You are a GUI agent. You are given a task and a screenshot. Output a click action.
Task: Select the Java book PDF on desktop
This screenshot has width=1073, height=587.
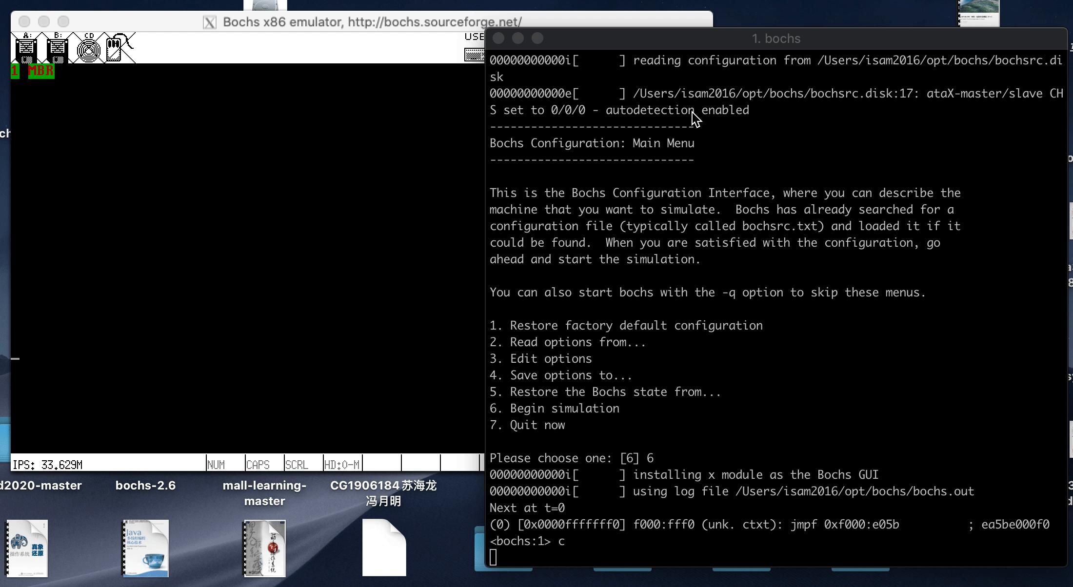[146, 548]
